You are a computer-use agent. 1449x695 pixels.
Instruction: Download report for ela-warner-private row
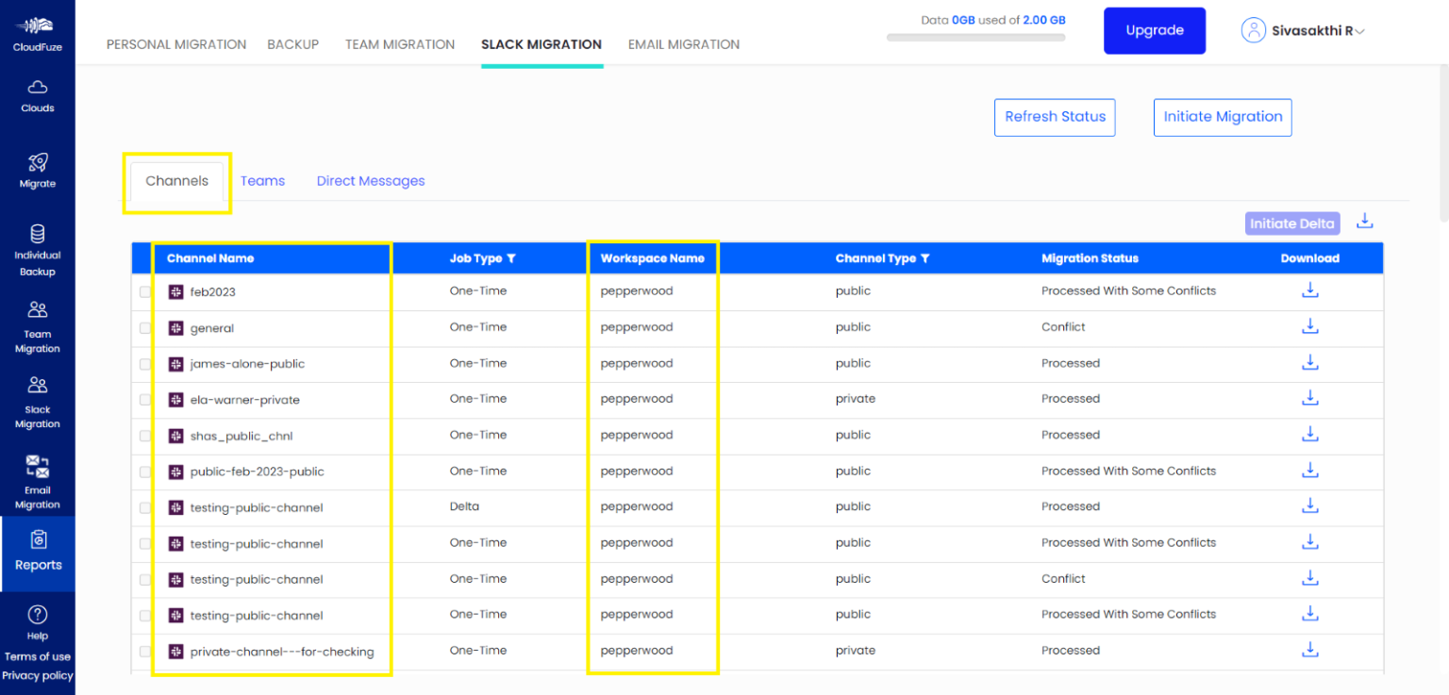1309,398
